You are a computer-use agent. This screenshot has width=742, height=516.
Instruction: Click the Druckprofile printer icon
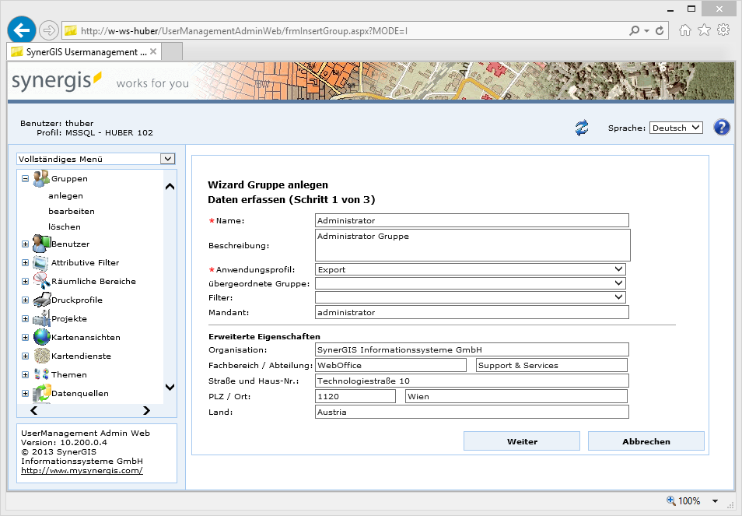click(x=40, y=300)
